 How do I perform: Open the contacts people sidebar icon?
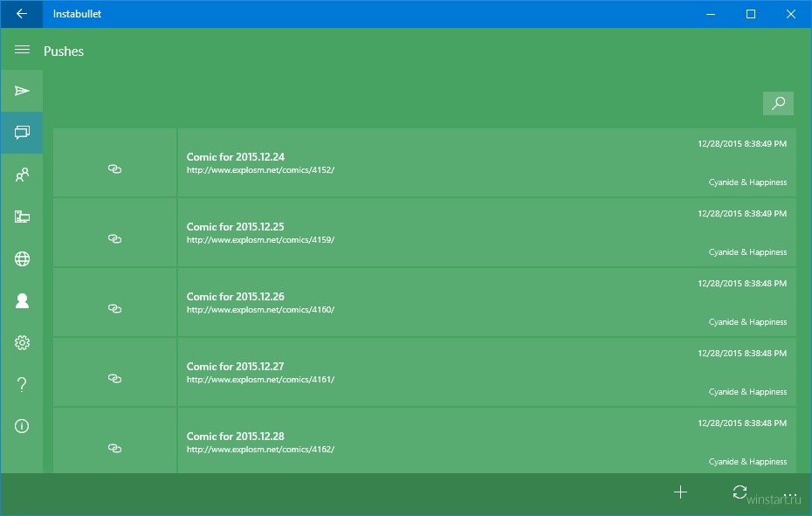(22, 175)
